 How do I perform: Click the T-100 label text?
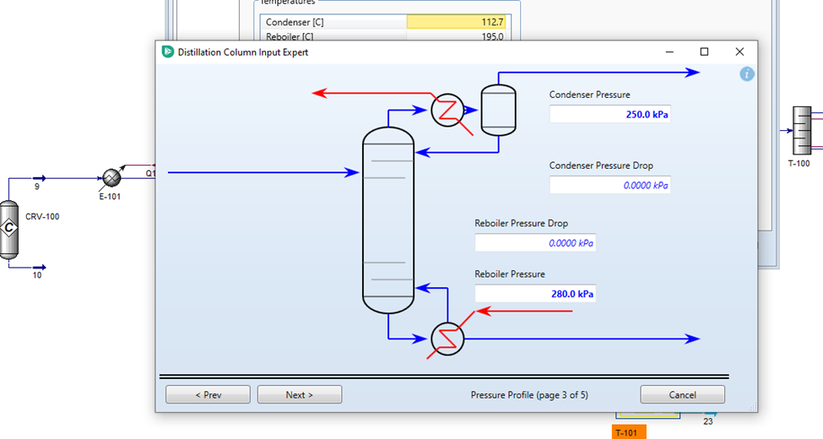(799, 163)
